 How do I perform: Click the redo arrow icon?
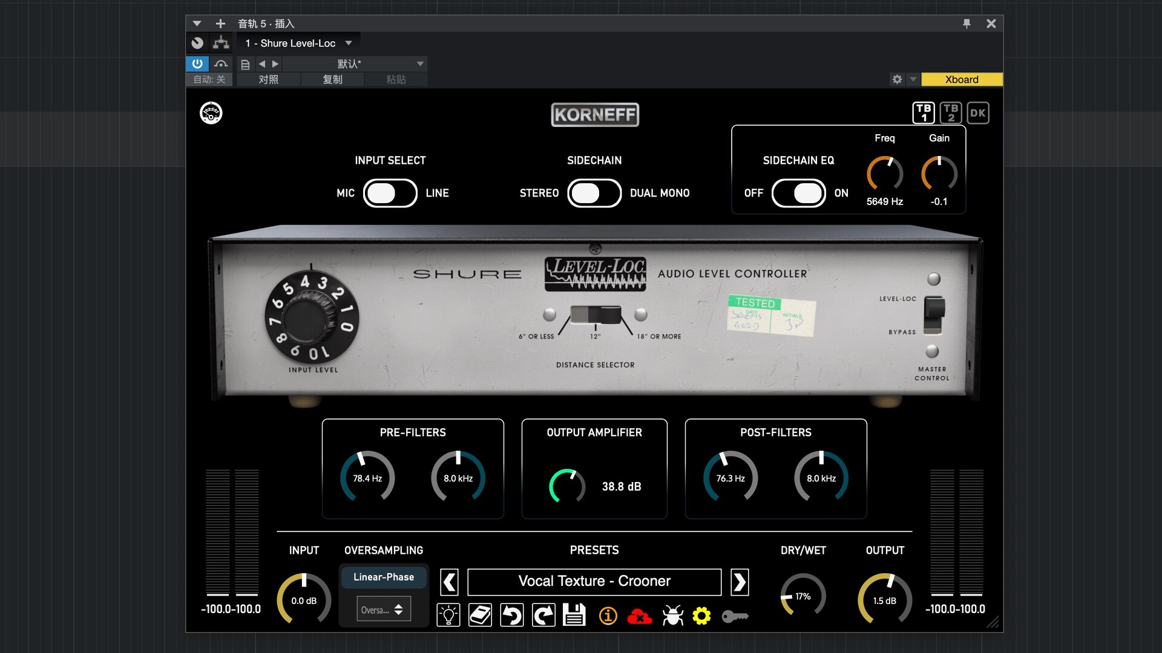pyautogui.click(x=543, y=615)
